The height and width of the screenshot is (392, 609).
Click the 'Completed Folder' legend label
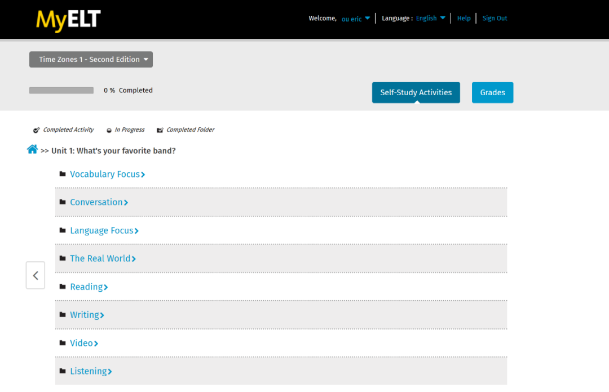tap(191, 130)
